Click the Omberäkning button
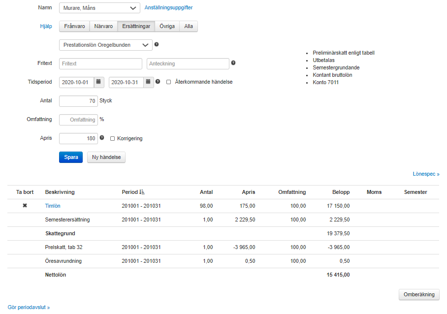This screenshot has width=447, height=314. click(418, 294)
